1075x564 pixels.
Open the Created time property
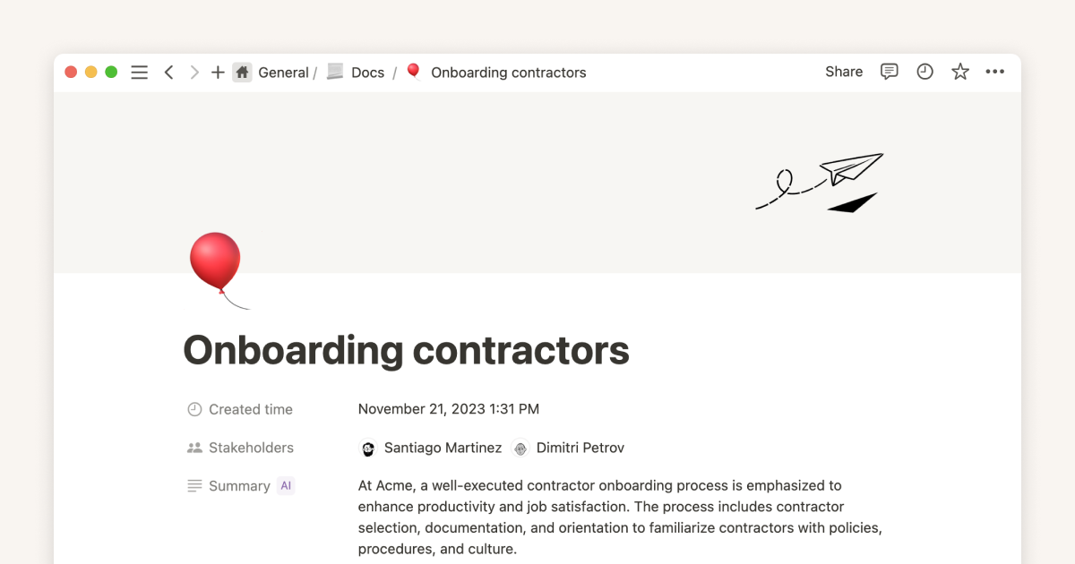(251, 409)
